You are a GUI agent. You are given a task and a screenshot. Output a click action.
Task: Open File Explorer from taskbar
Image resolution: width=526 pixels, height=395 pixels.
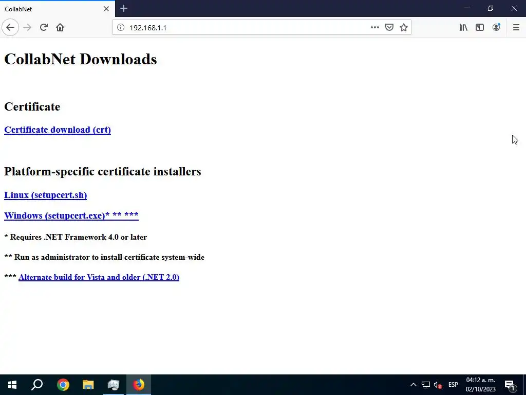click(x=88, y=385)
